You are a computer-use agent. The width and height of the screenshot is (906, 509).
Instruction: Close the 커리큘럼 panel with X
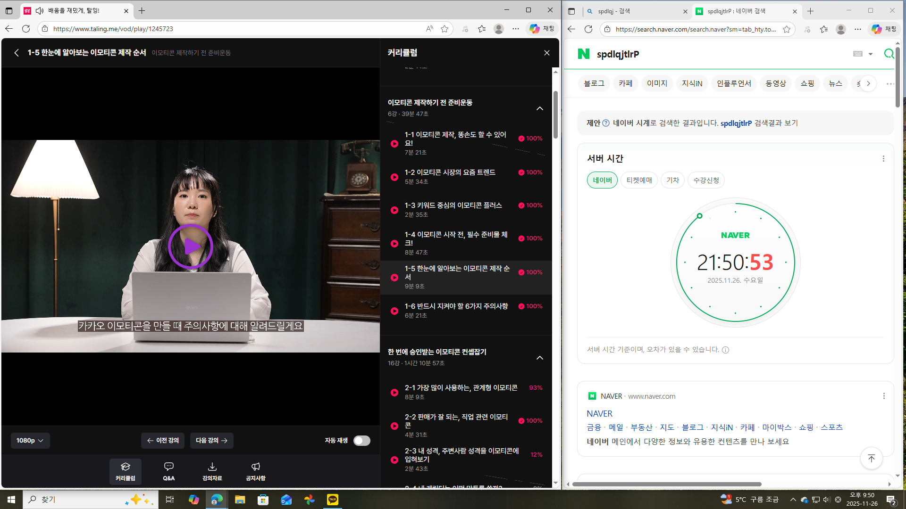pyautogui.click(x=546, y=53)
